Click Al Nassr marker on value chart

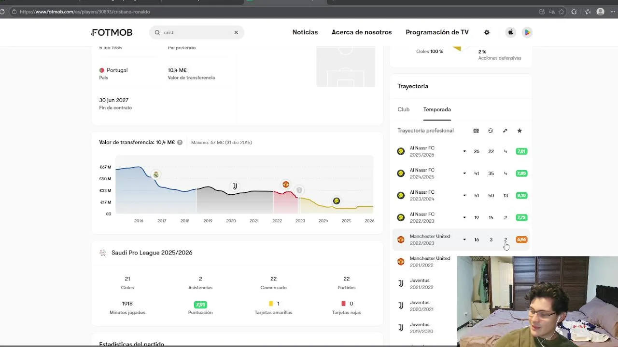click(x=337, y=201)
